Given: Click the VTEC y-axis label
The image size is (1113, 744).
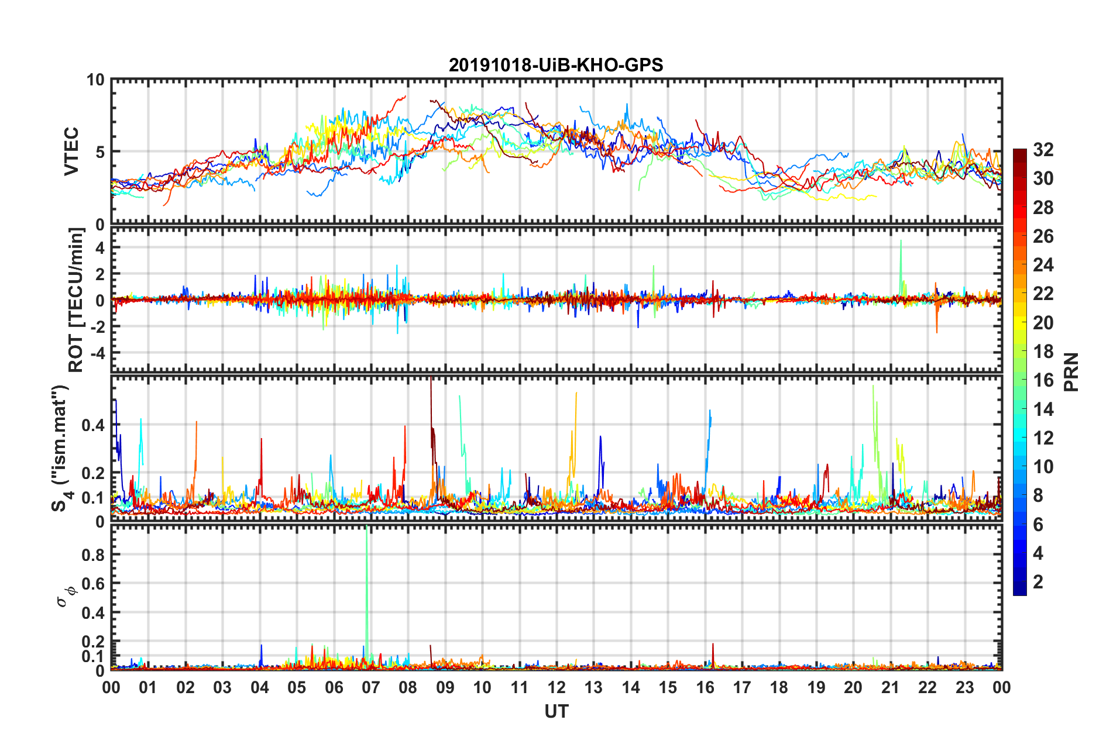Looking at the screenshot, I should click(71, 151).
